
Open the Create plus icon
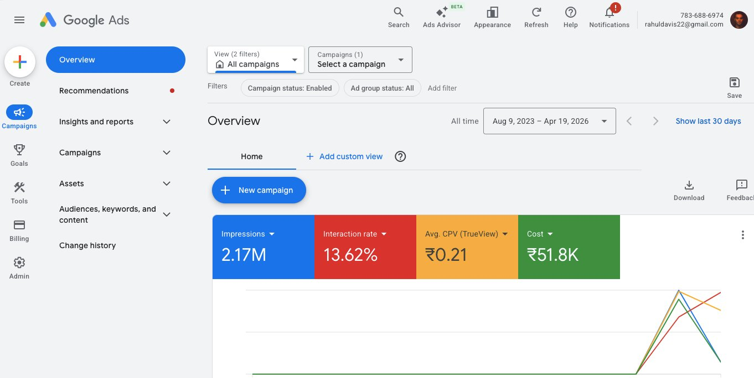pos(19,62)
